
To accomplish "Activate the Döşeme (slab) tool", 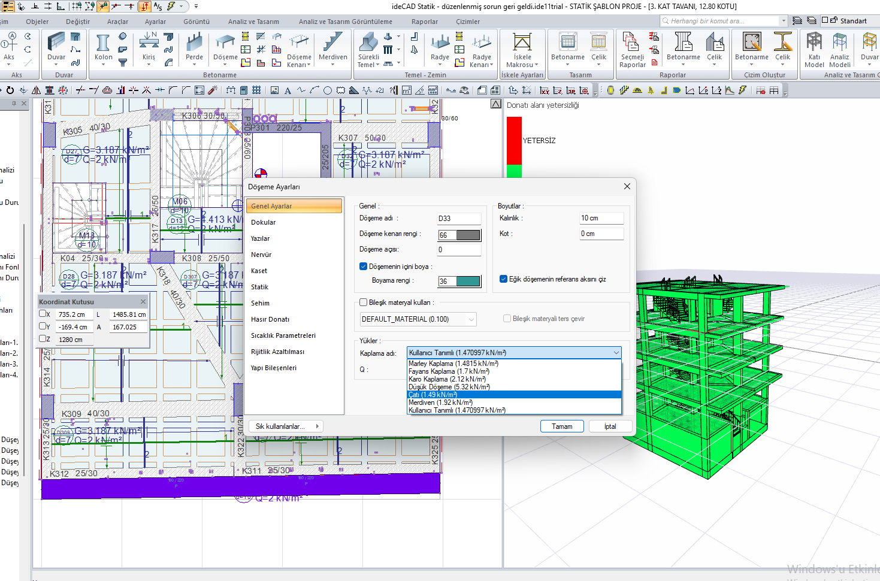I will click(x=225, y=49).
